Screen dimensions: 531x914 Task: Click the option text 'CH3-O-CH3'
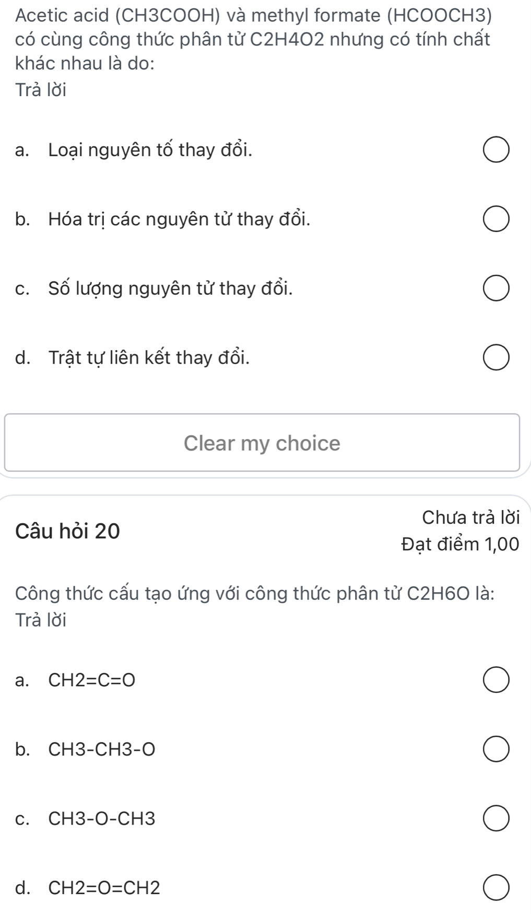100,818
